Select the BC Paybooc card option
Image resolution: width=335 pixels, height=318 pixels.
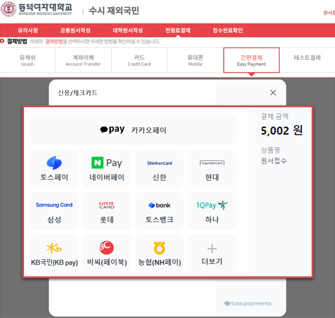pyautogui.click(x=107, y=253)
